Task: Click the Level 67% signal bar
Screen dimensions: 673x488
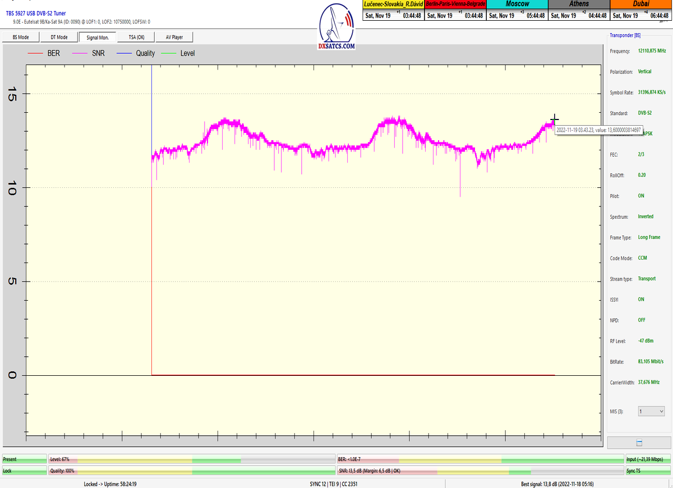Action: (191, 459)
